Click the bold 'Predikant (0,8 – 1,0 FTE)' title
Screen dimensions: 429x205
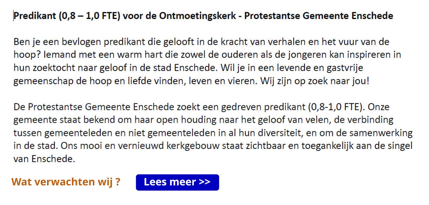tap(67, 16)
